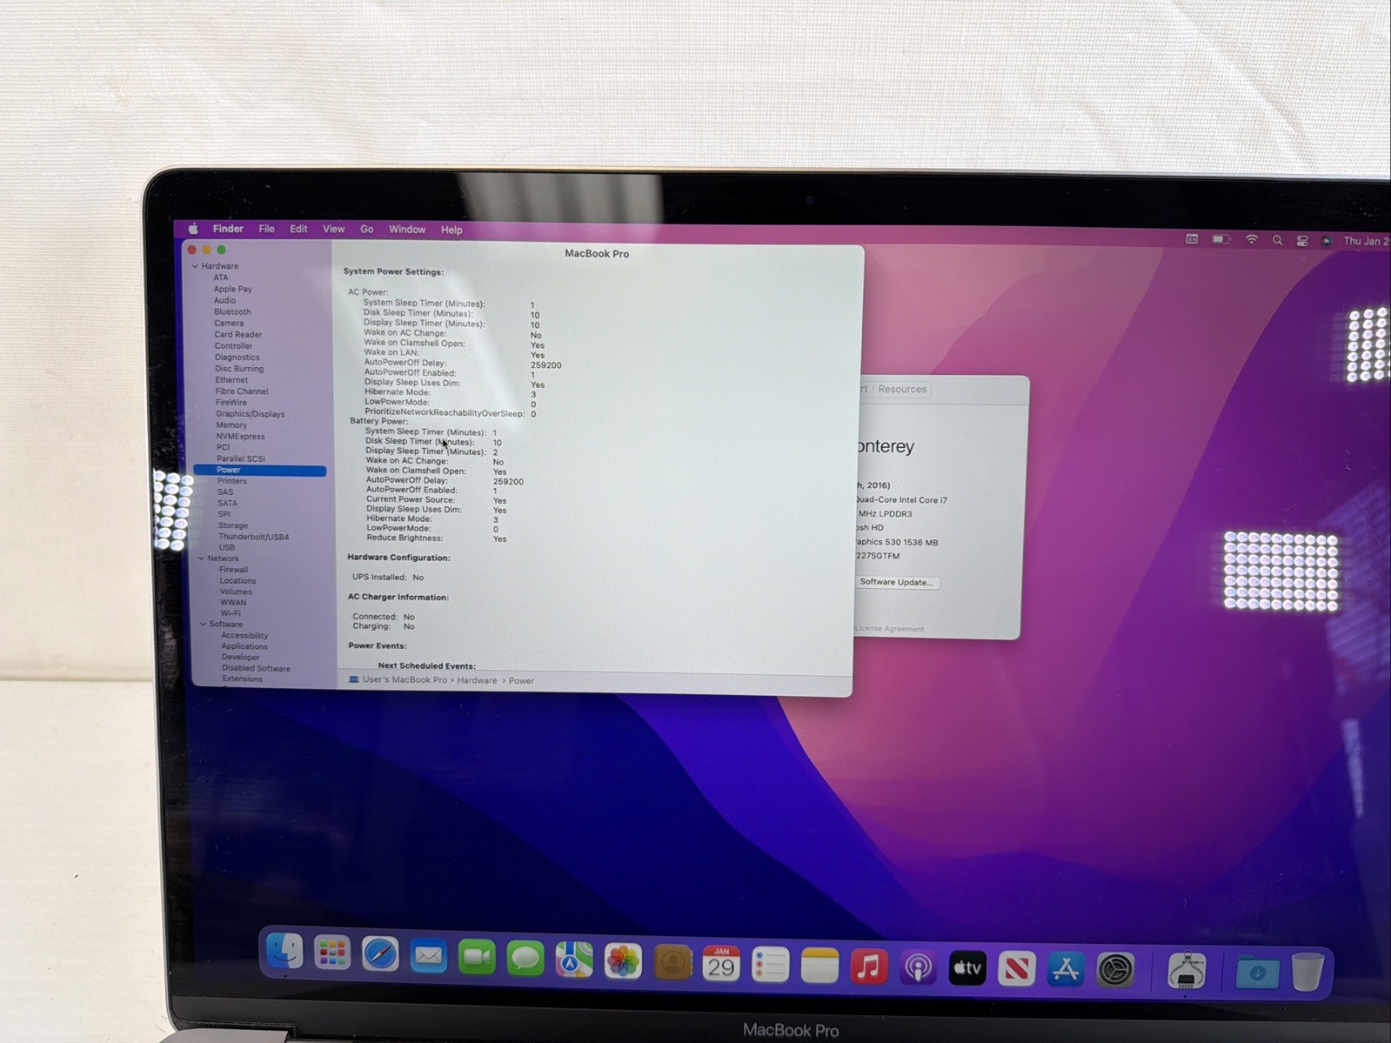This screenshot has width=1391, height=1043.
Task: Select Thunderbolt/USB4 in the sidebar
Action: point(253,537)
